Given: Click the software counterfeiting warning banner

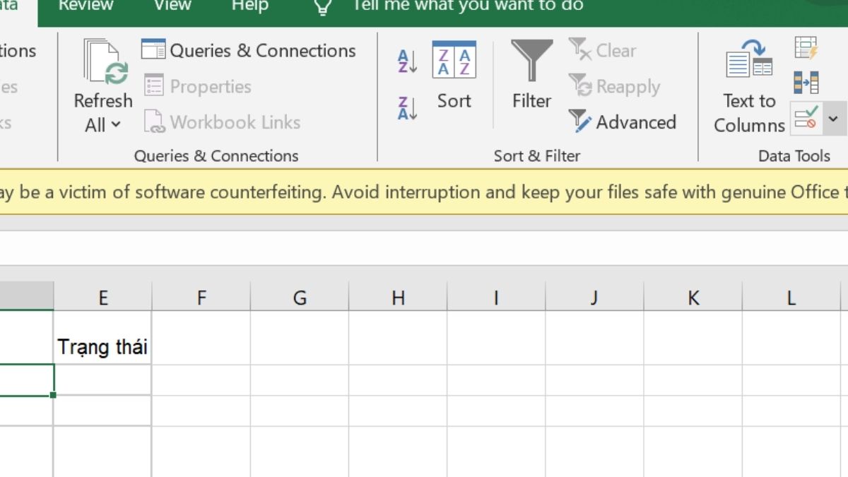Looking at the screenshot, I should [x=424, y=192].
